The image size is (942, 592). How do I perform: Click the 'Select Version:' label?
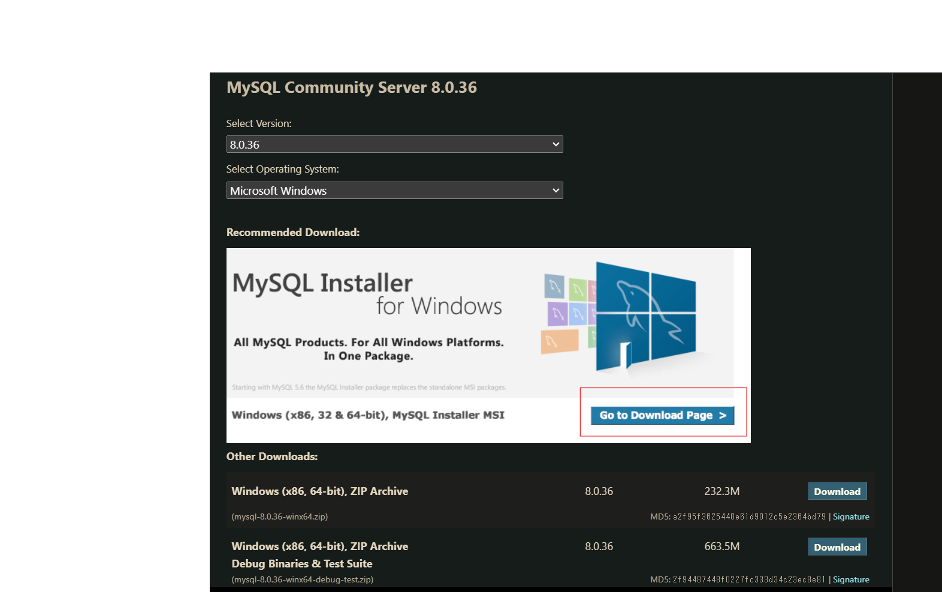click(259, 123)
